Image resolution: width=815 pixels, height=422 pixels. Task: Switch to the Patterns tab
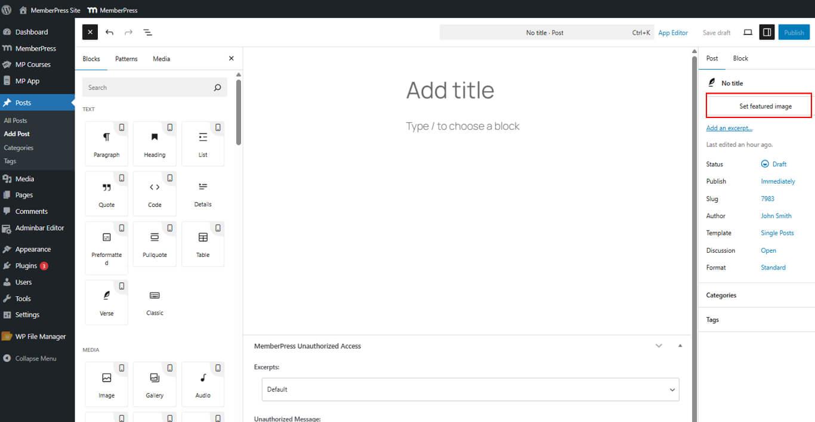[x=126, y=59]
